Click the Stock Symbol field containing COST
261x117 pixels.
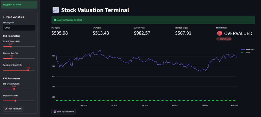[19, 28]
